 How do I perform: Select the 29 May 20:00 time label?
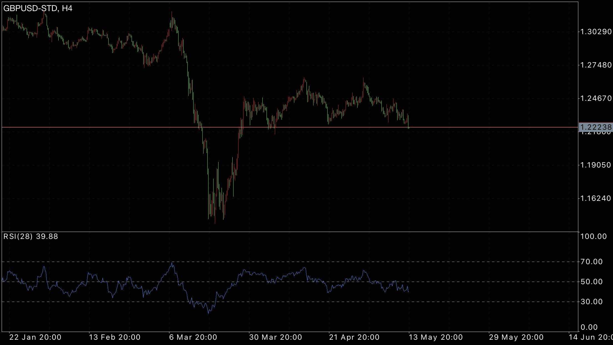(x=516, y=337)
